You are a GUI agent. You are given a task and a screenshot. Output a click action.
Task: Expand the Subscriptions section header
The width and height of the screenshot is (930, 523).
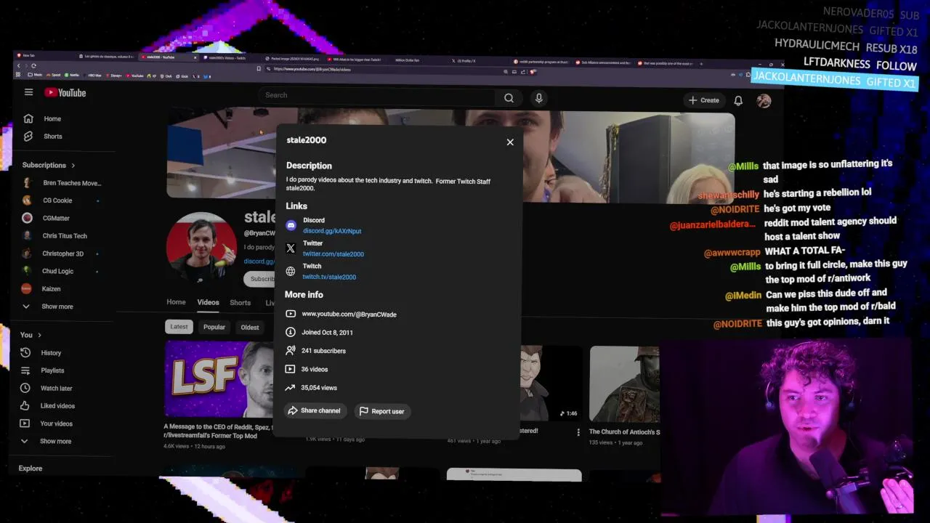tap(48, 165)
